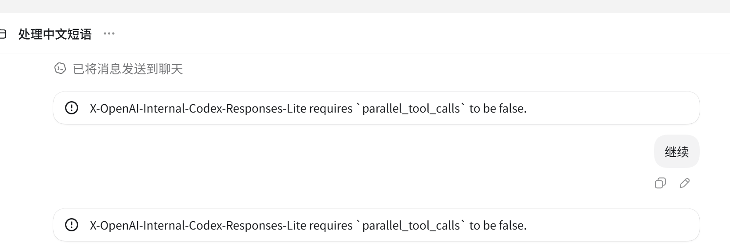Click X-OpenAI-Internal-Codex-Responses-Lite text in the second error
The width and height of the screenshot is (730, 252).
(198, 226)
